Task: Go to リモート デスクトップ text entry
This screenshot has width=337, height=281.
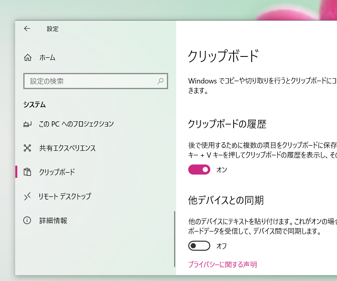Action: tap(65, 196)
